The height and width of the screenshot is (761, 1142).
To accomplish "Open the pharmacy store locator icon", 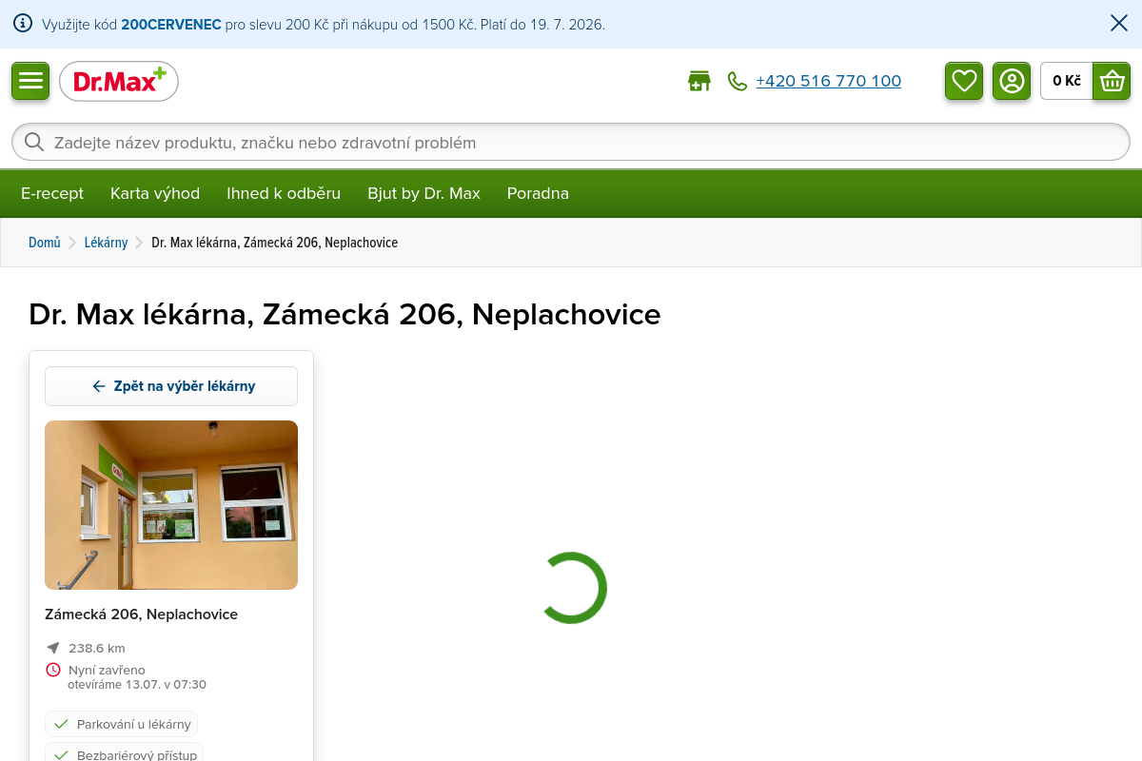I will [x=699, y=81].
